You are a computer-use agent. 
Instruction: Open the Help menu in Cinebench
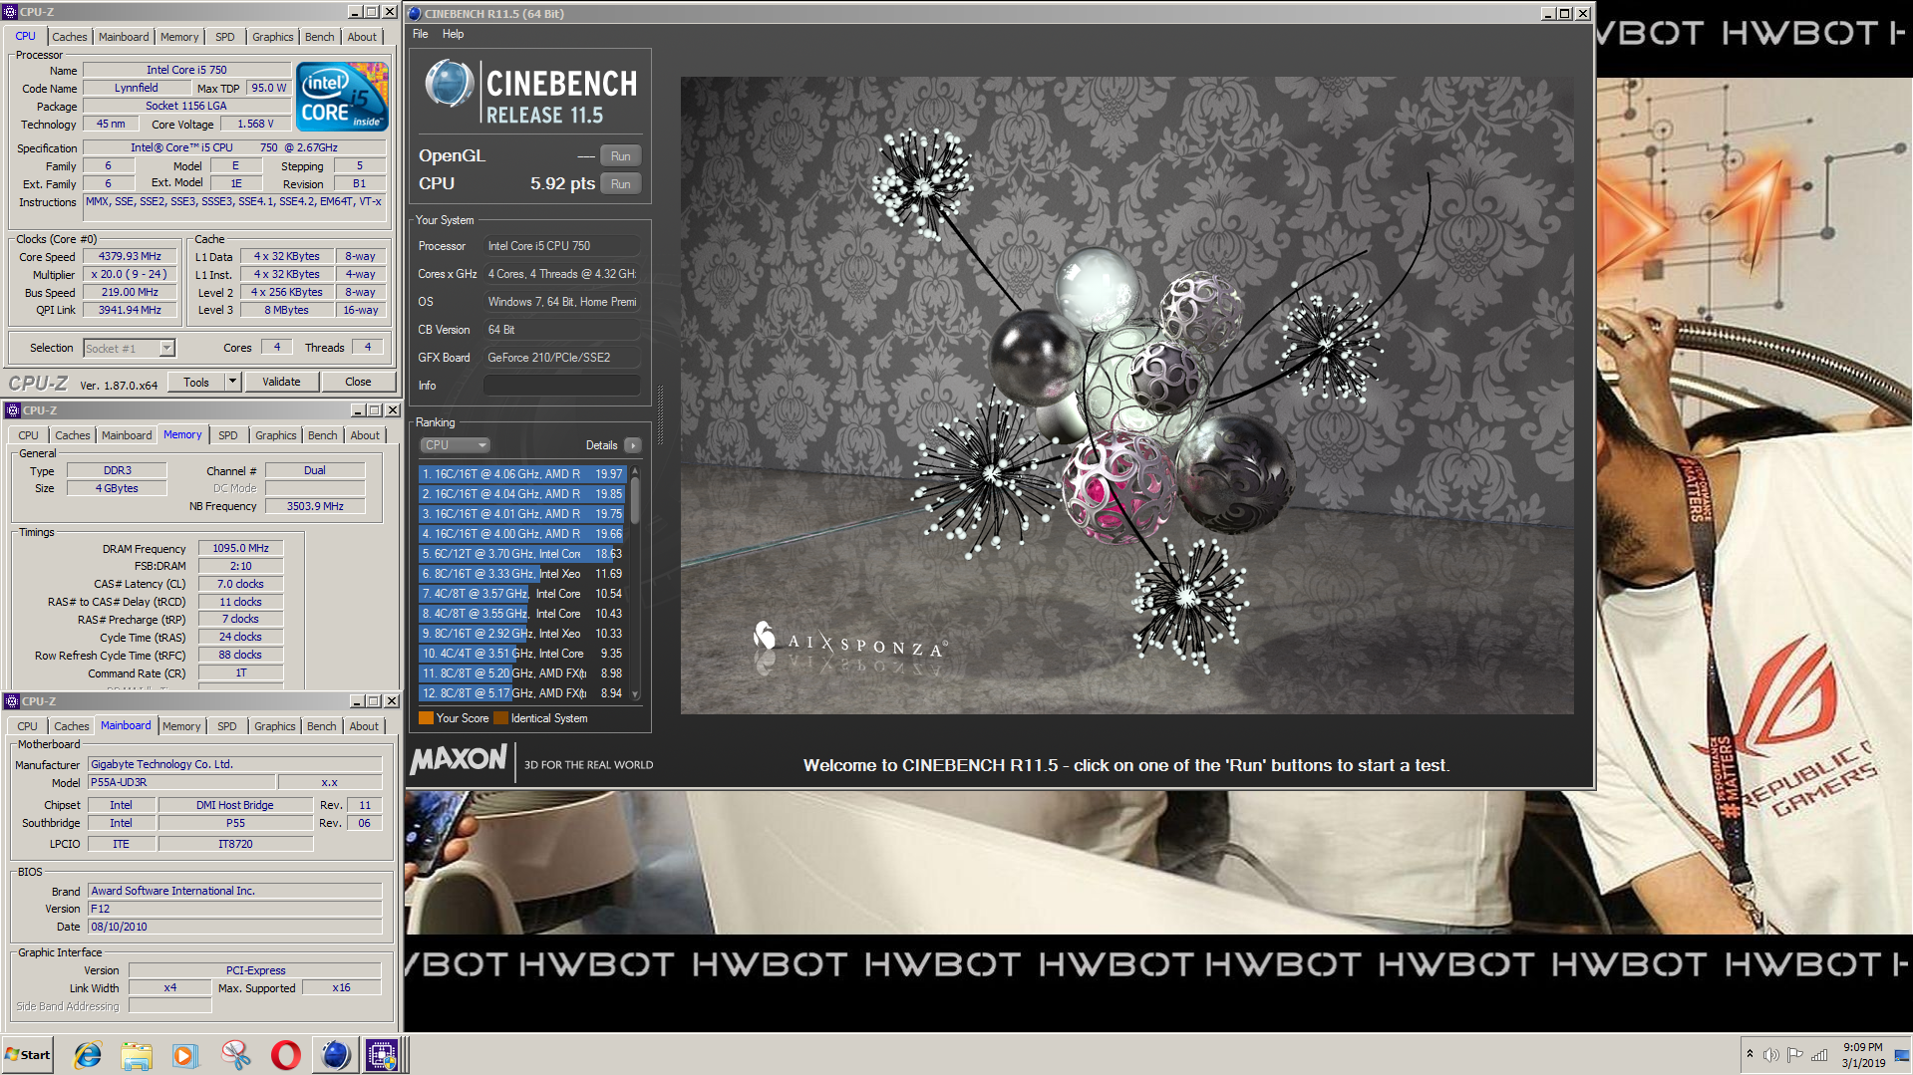(x=453, y=34)
